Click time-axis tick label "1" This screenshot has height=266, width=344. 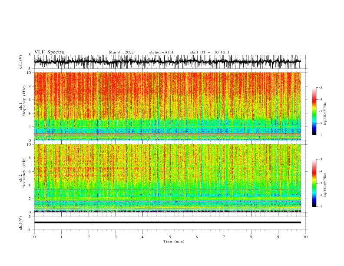[x=61, y=237]
